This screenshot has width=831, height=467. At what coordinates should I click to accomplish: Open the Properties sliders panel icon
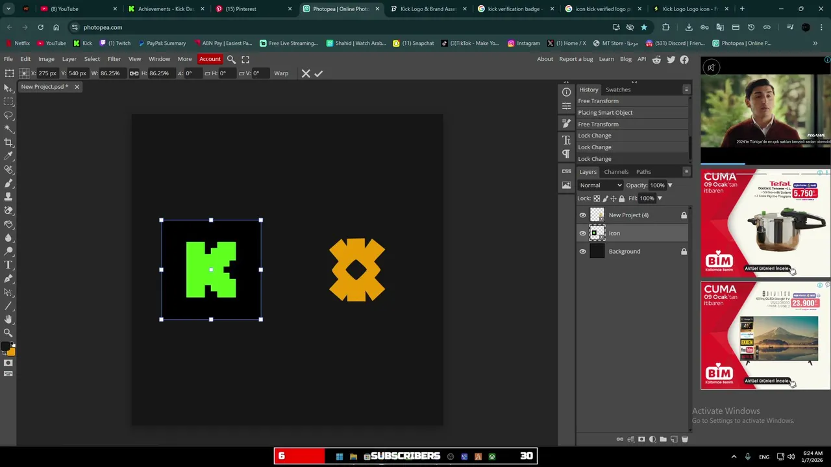(566, 106)
